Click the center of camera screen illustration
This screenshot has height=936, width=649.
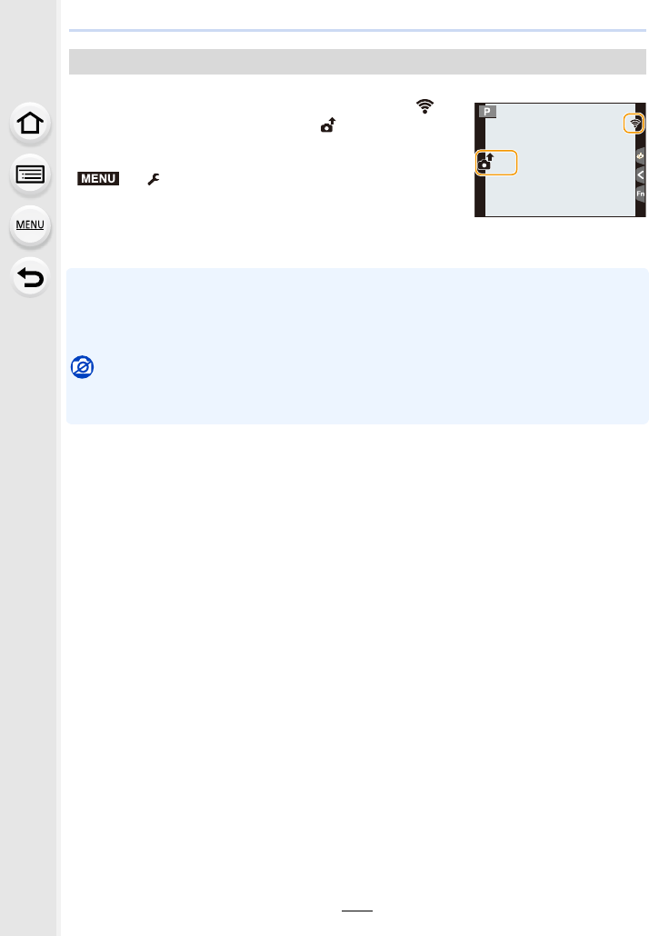tap(560, 160)
